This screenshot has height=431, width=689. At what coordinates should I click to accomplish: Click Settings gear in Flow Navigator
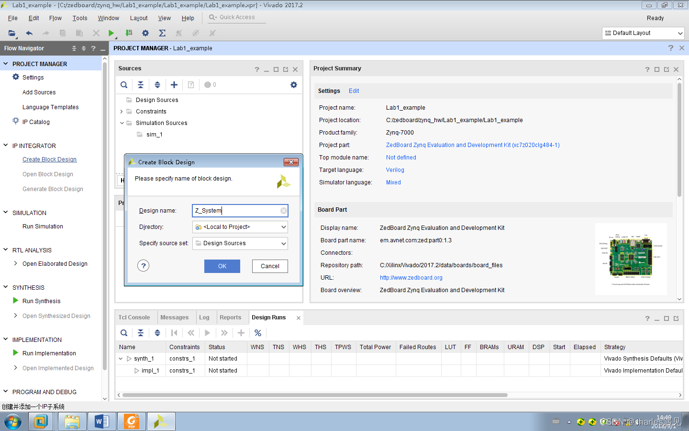tap(16, 77)
